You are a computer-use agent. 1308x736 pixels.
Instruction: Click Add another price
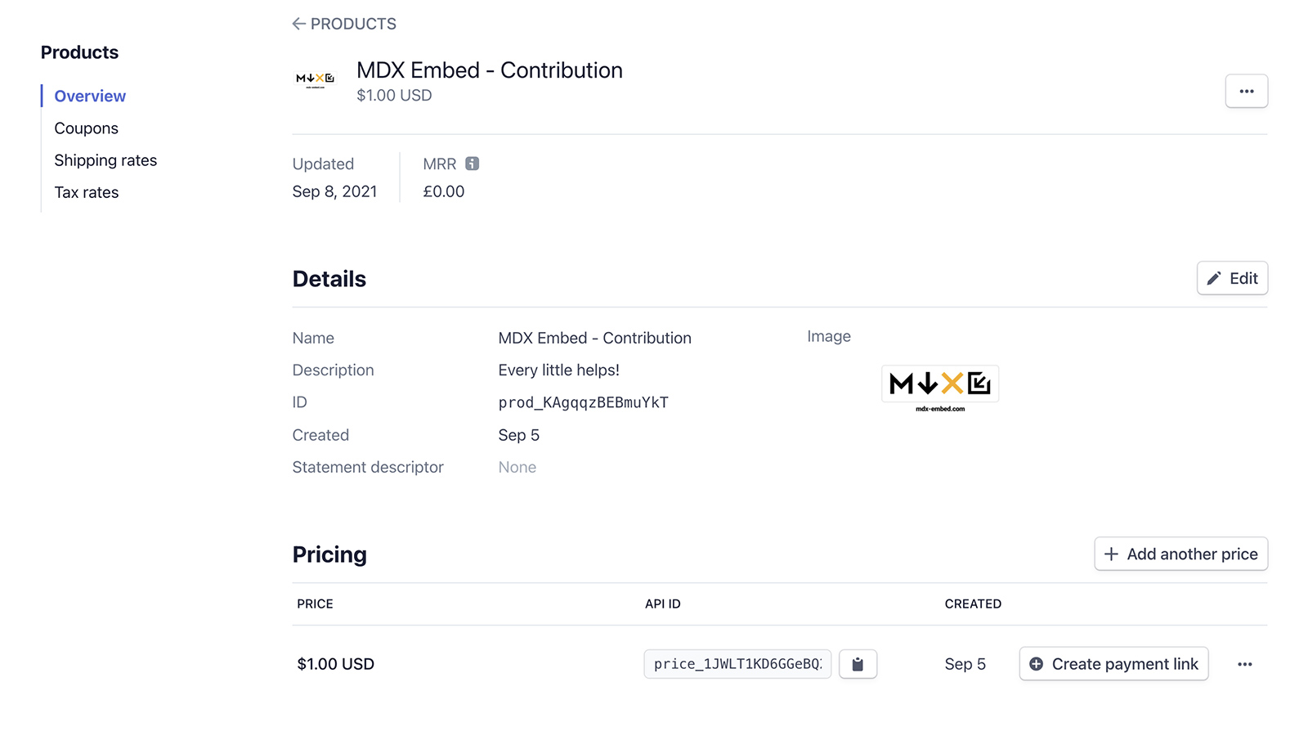pyautogui.click(x=1180, y=554)
